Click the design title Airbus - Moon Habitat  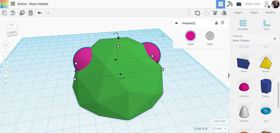click(33, 4)
